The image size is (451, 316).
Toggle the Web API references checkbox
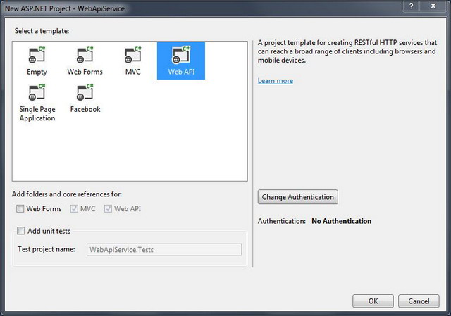[108, 208]
